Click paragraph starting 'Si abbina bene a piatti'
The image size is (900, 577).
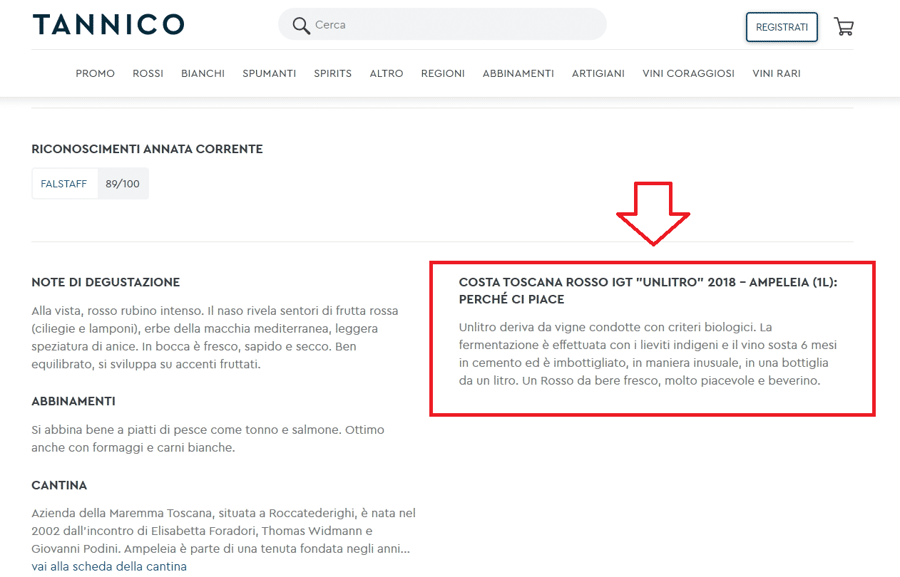click(208, 439)
